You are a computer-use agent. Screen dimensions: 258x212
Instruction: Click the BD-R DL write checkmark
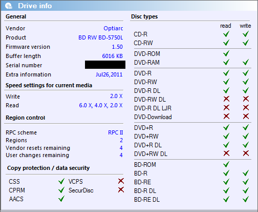click(246, 190)
